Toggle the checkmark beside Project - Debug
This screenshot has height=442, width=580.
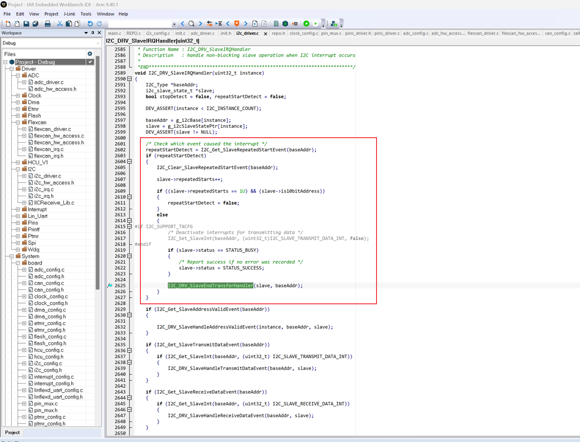click(90, 62)
